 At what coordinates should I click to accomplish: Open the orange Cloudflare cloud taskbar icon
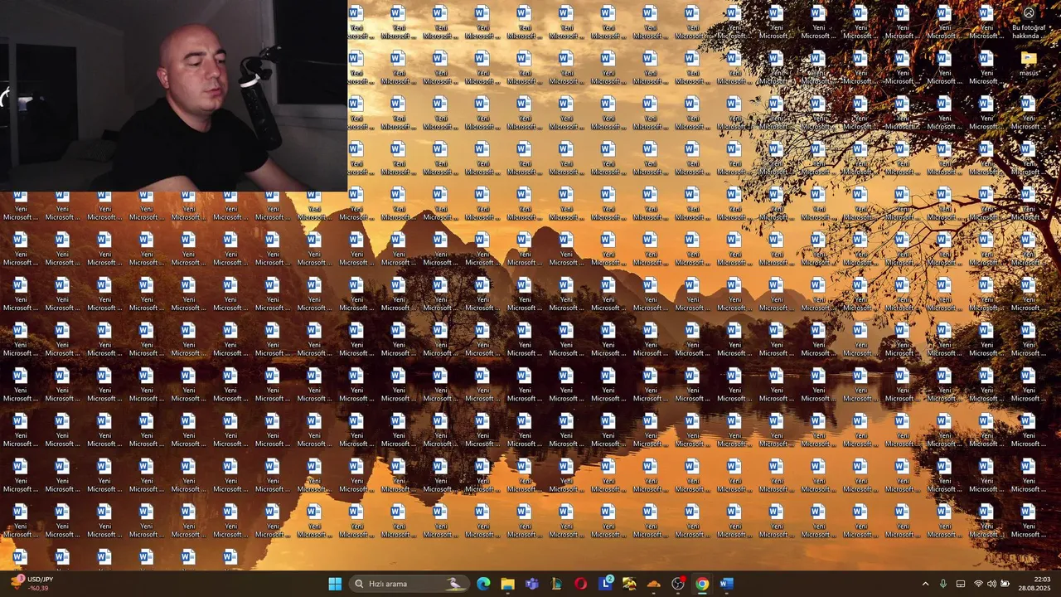coord(653,584)
